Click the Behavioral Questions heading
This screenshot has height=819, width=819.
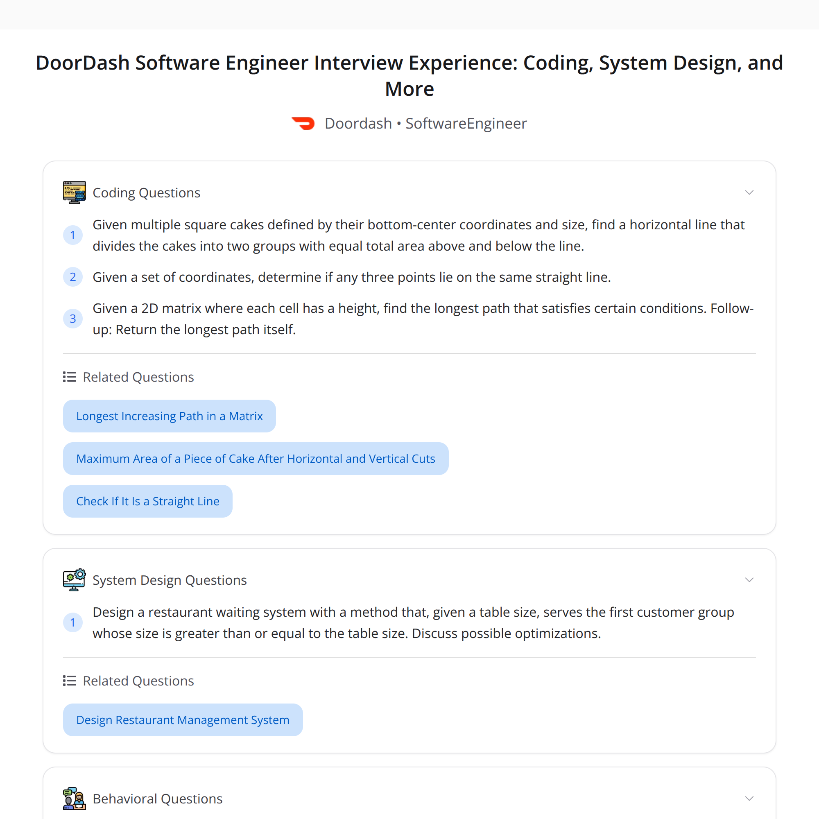click(x=157, y=799)
